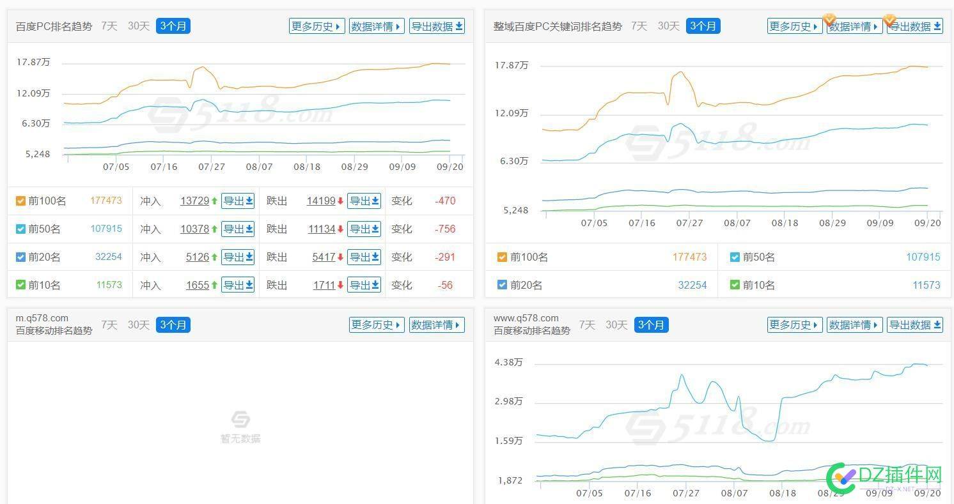Select 3个月 tab in www.q578.com panel
Screen dimensions: 954x504
click(651, 325)
